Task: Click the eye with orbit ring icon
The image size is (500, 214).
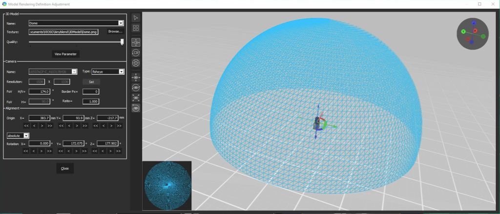Action: click(136, 87)
